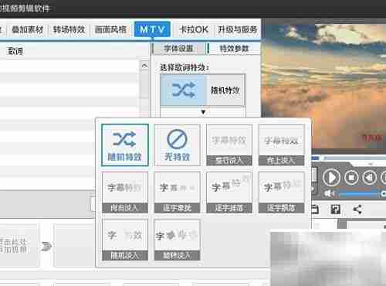This screenshot has width=386, height=286.
Task: Go to the 卡拉OK tab
Action: [194, 29]
